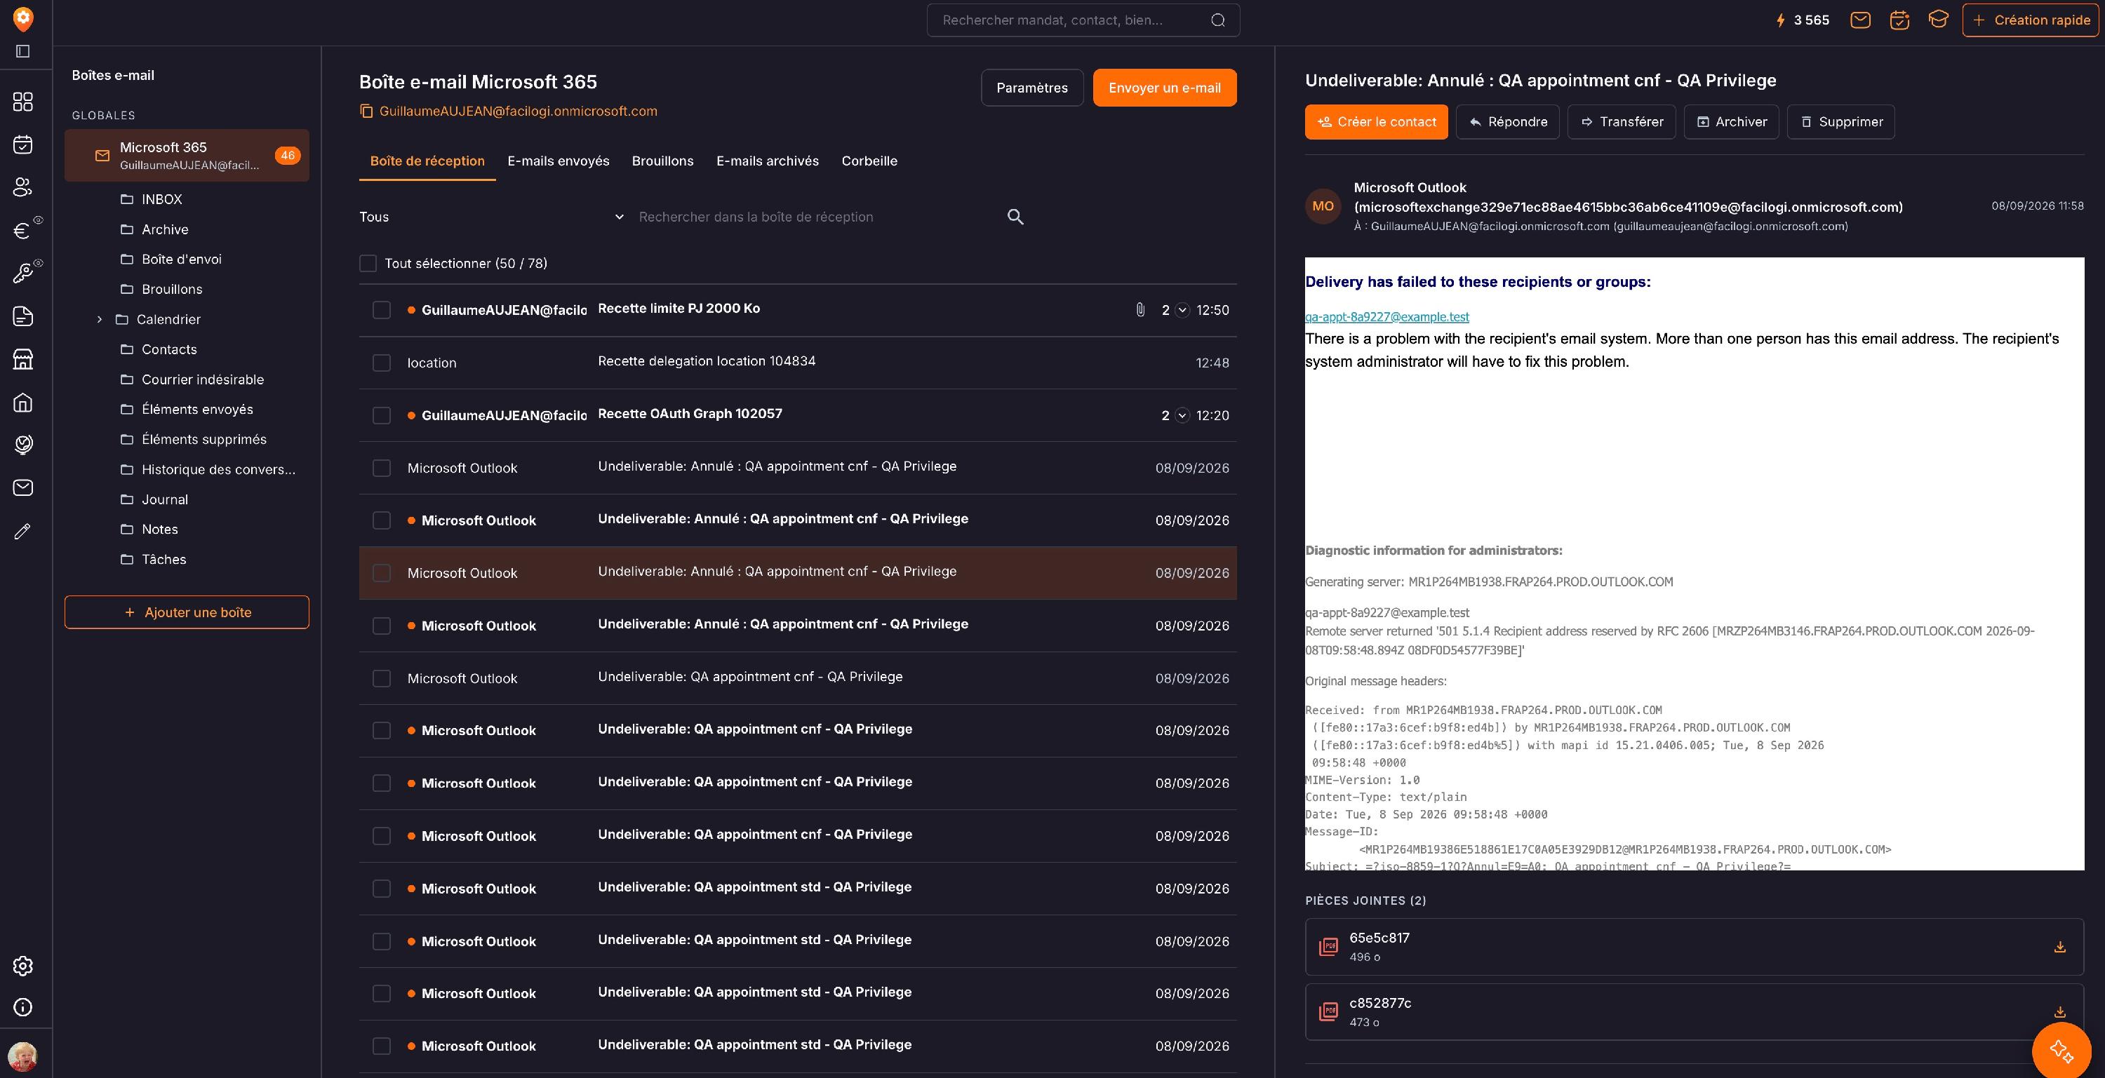Tick checkbox of highlighted Microsoft Outlook email
Viewport: 2105px width, 1078px height.
tap(382, 573)
